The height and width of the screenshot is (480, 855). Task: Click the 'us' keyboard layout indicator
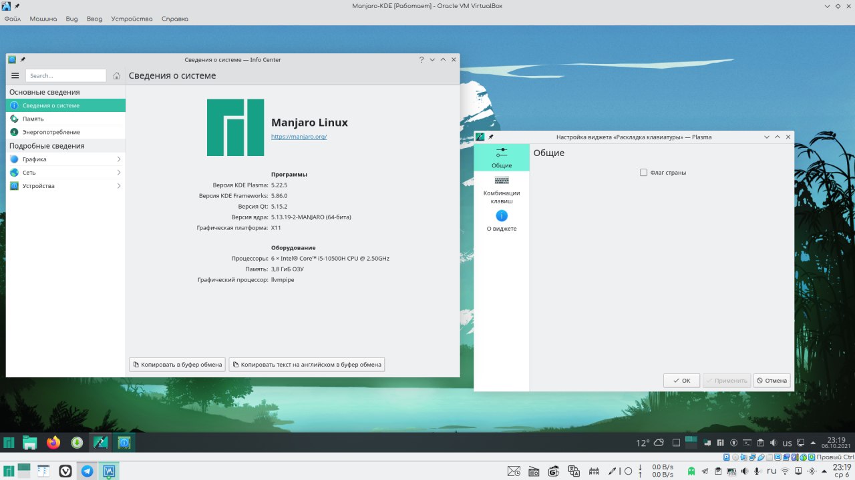click(x=787, y=443)
